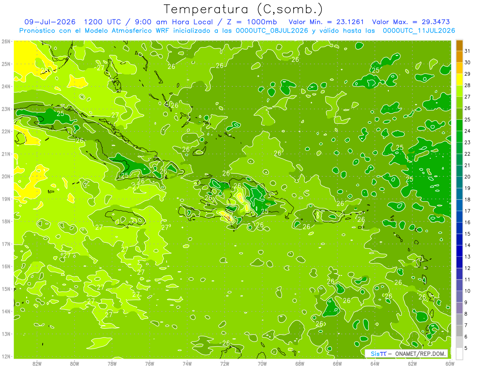This screenshot has width=478, height=369.
Task: Click the legend value '10'
Action: click(468, 291)
